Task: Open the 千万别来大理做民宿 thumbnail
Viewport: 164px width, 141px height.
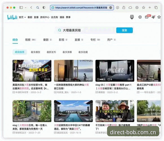Action: tap(115, 111)
